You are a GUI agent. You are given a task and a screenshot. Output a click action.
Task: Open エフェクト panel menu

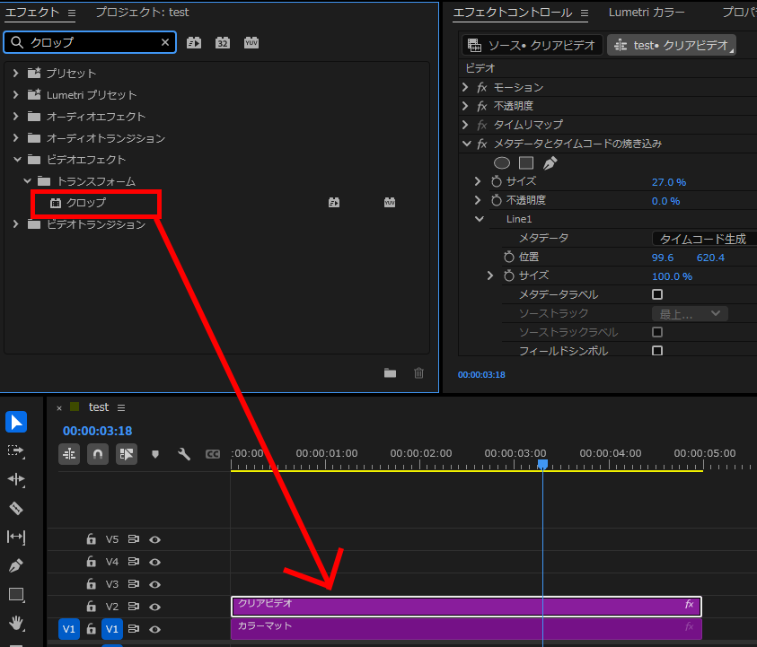click(x=72, y=13)
